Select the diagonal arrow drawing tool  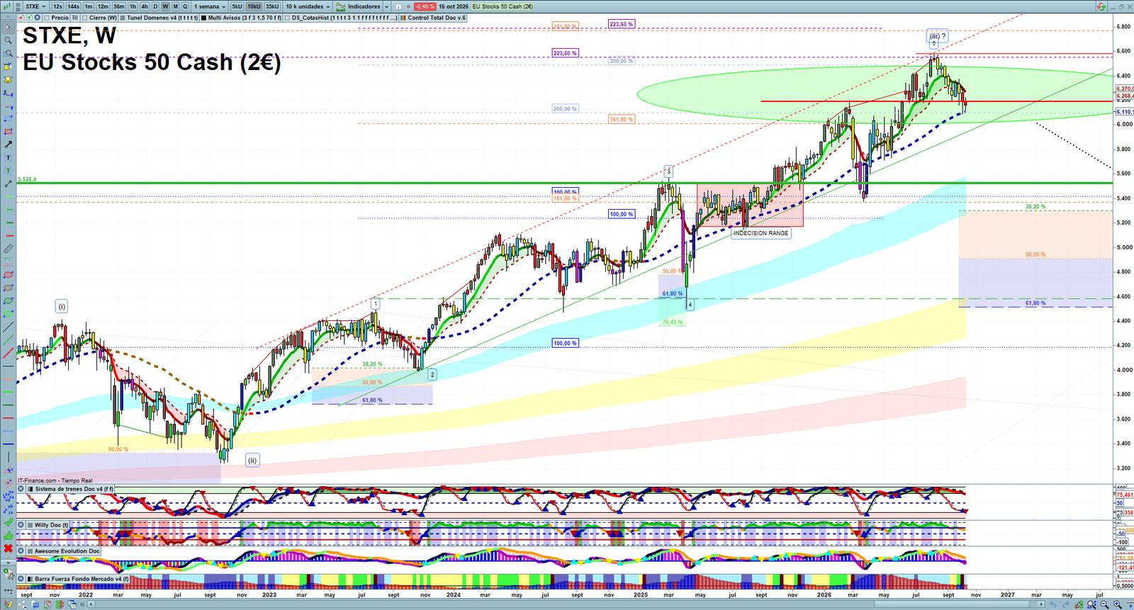8,145
